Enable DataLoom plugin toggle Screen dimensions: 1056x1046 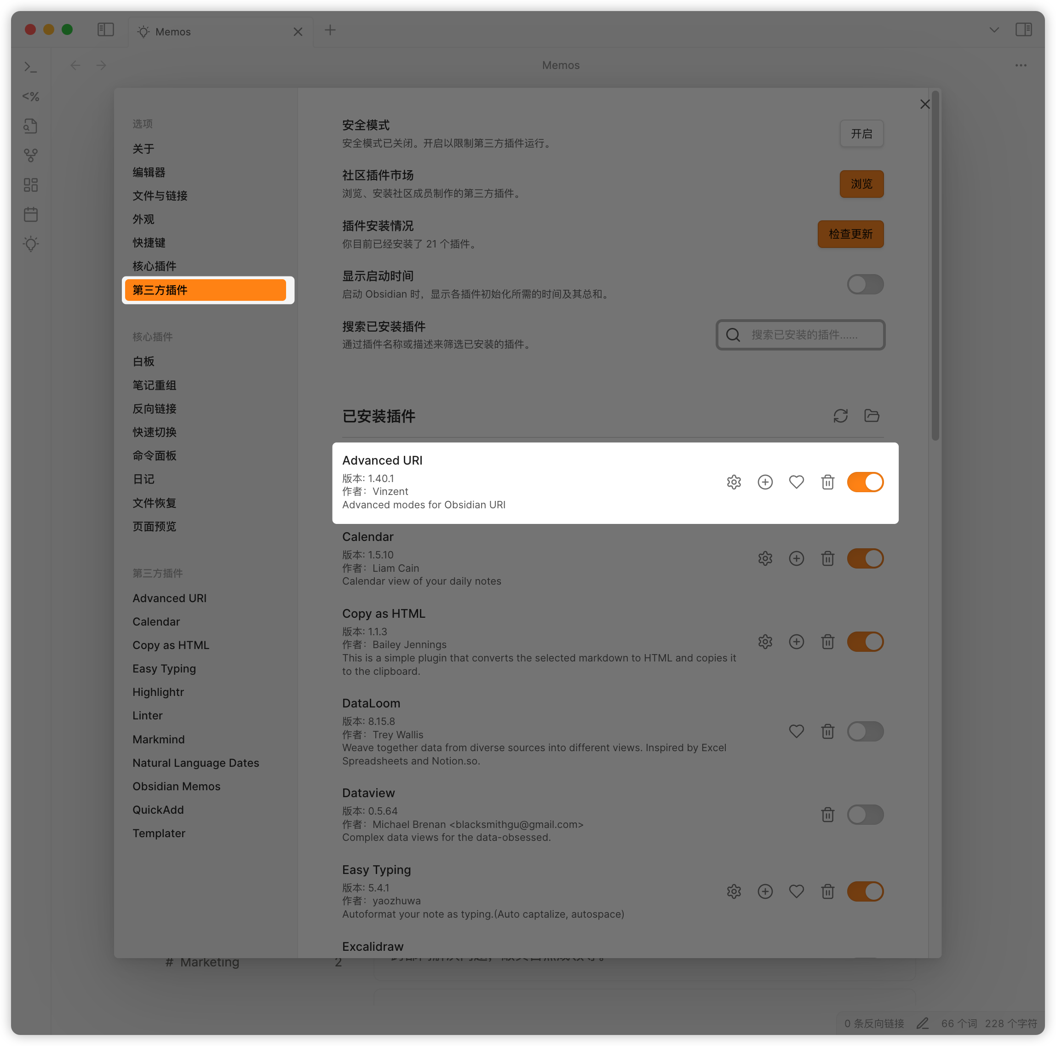(865, 731)
